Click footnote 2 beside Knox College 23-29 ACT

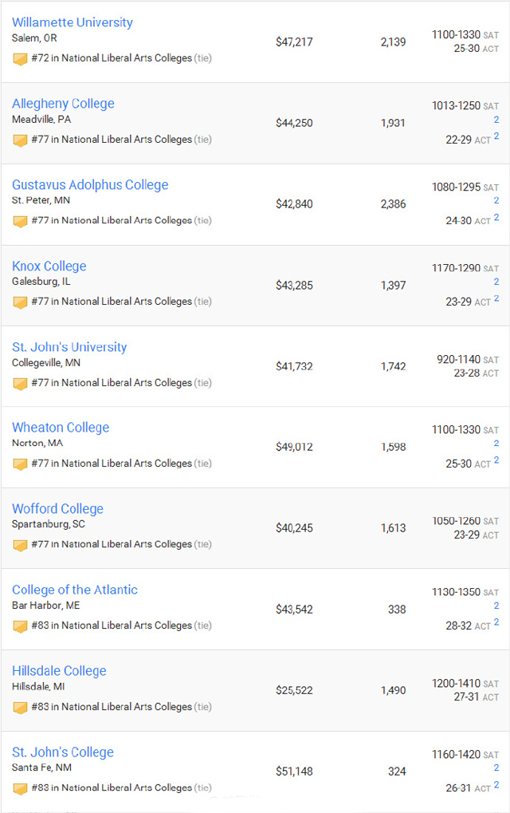[496, 298]
